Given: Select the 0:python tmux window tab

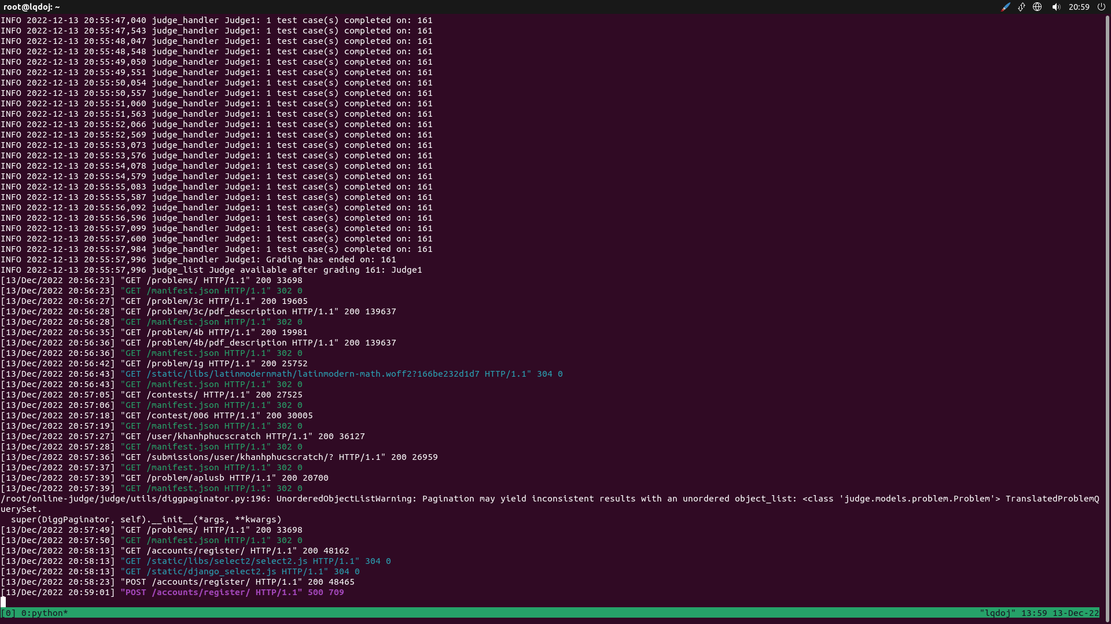Looking at the screenshot, I should pyautogui.click(x=43, y=613).
